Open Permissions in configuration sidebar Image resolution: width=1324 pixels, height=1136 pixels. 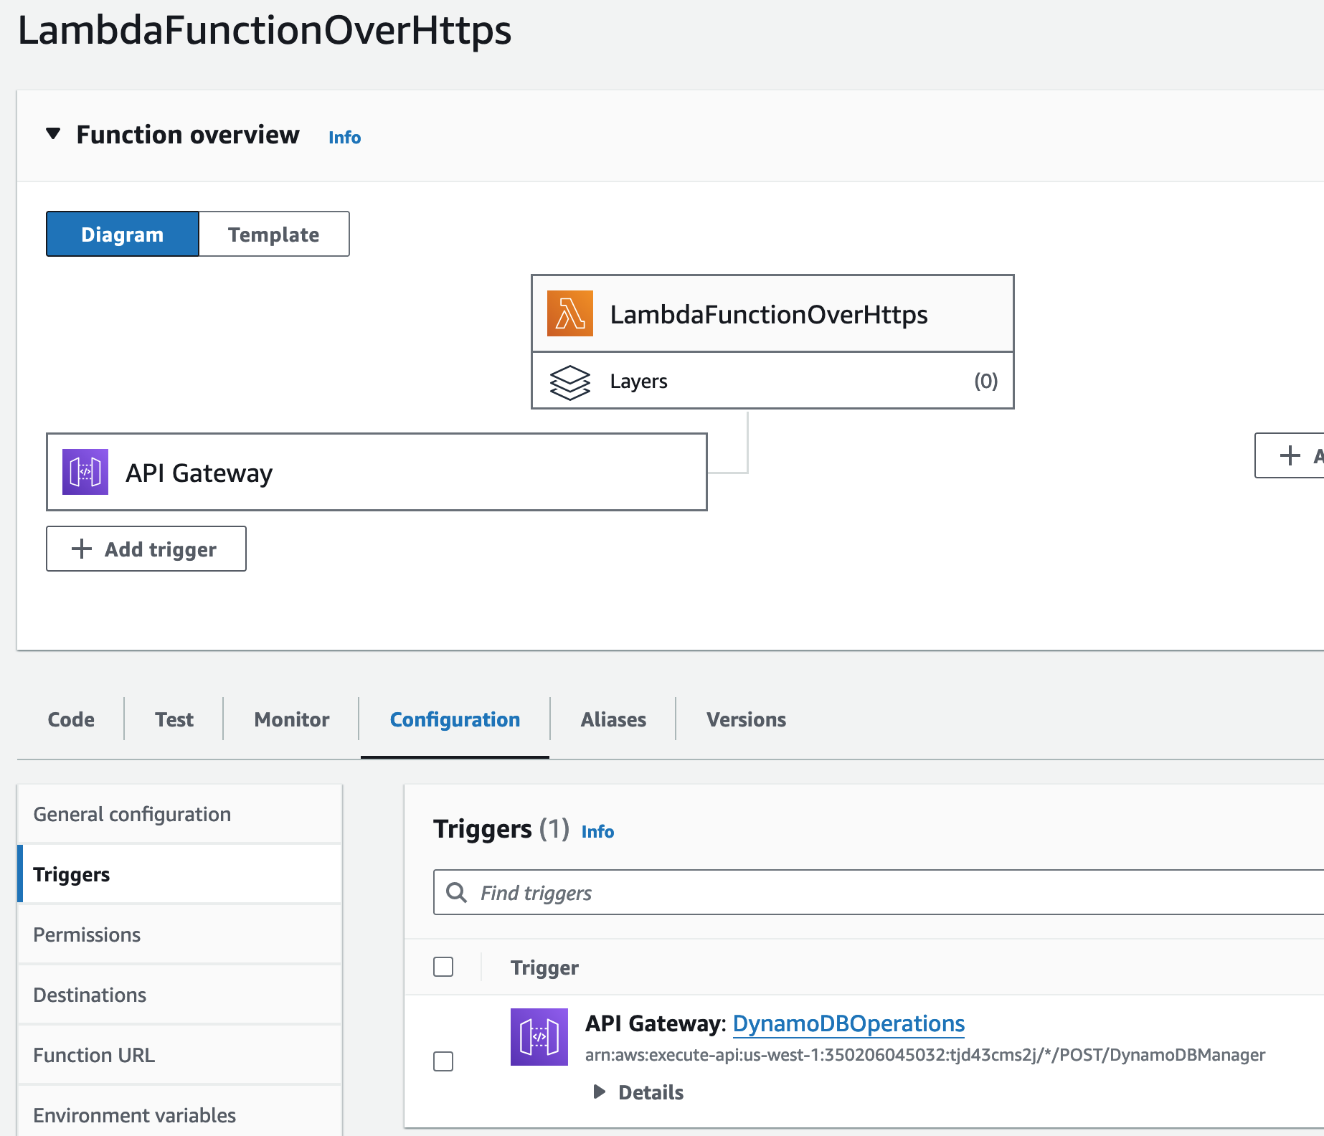click(179, 934)
